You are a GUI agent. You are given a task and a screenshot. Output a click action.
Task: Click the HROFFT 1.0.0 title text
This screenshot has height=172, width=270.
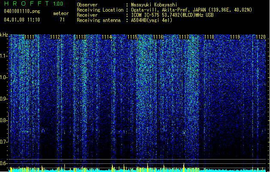tap(33, 3)
